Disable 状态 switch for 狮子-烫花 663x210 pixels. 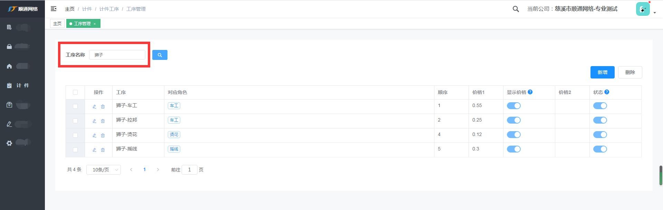tap(600, 135)
